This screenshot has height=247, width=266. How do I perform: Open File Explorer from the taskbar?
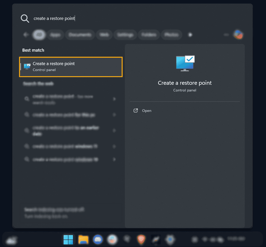[x=83, y=240]
